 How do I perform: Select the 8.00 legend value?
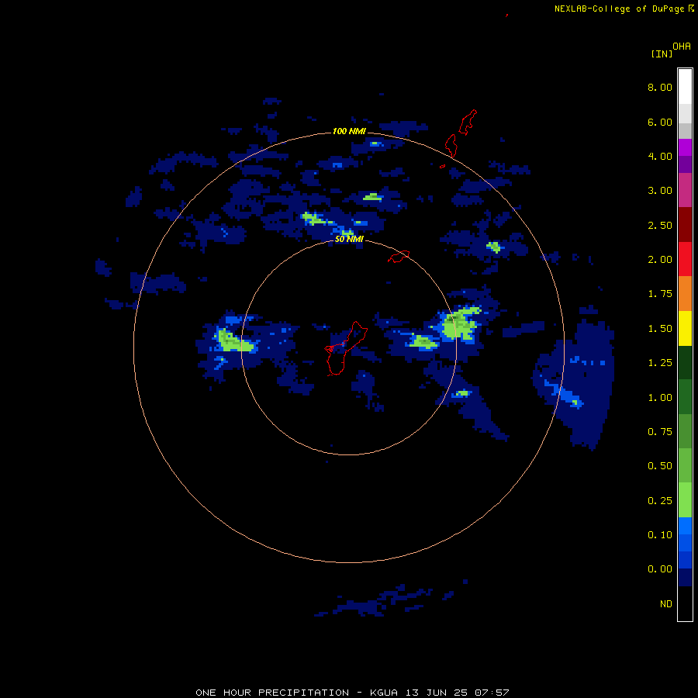660,87
